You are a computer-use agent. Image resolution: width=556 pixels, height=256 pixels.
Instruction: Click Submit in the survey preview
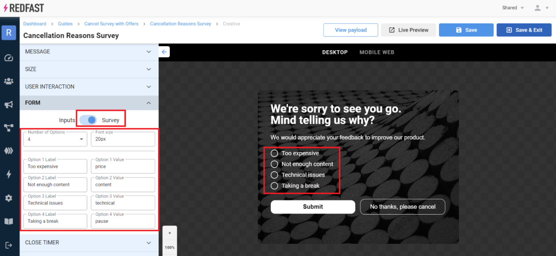313,207
